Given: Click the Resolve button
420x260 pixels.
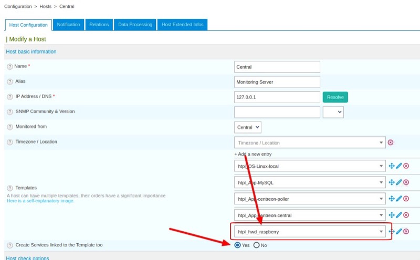Looking at the screenshot, I should [x=335, y=97].
